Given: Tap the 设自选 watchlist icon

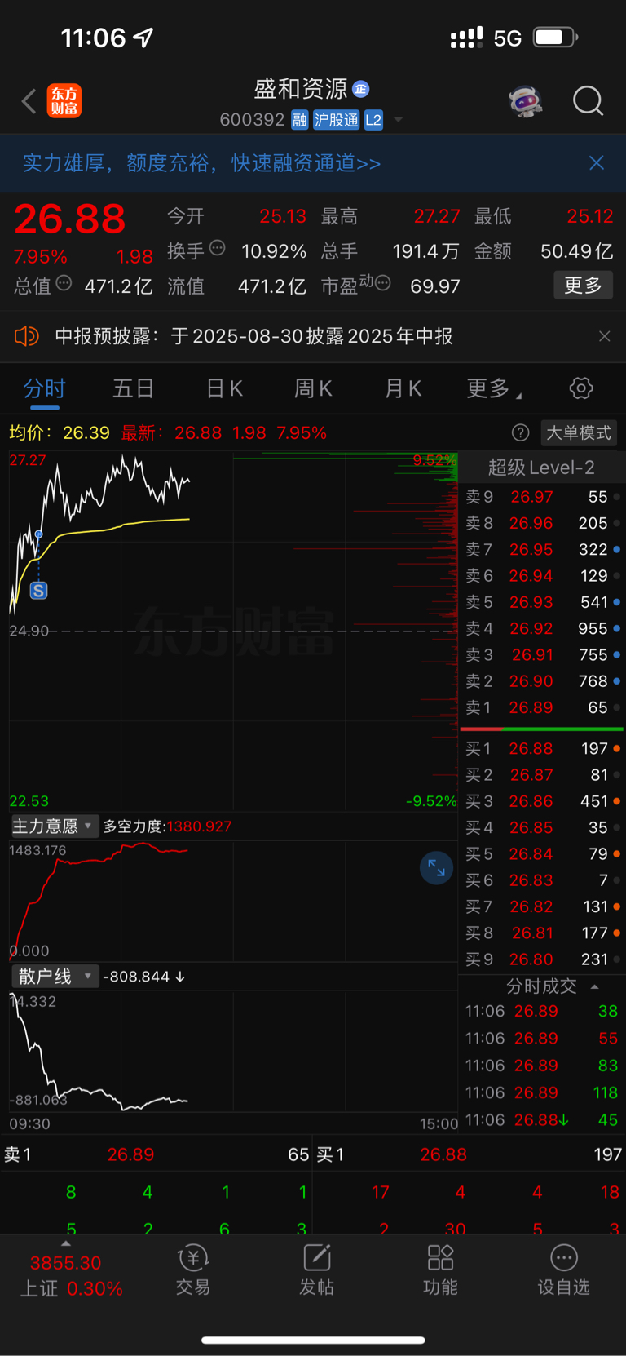Looking at the screenshot, I should [563, 1270].
